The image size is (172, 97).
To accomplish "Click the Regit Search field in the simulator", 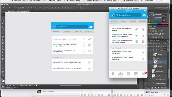I will pos(128,15).
